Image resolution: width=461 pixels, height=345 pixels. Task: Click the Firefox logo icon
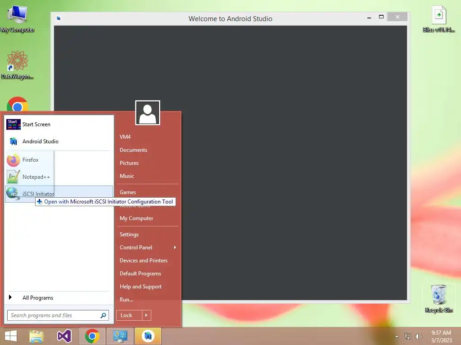(13, 160)
